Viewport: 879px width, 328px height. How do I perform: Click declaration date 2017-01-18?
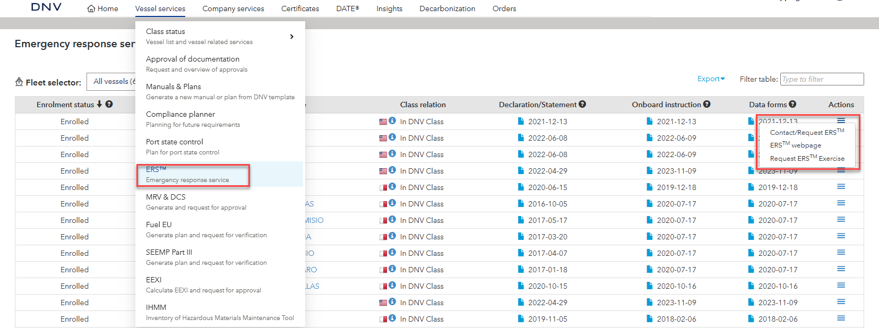(x=547, y=270)
